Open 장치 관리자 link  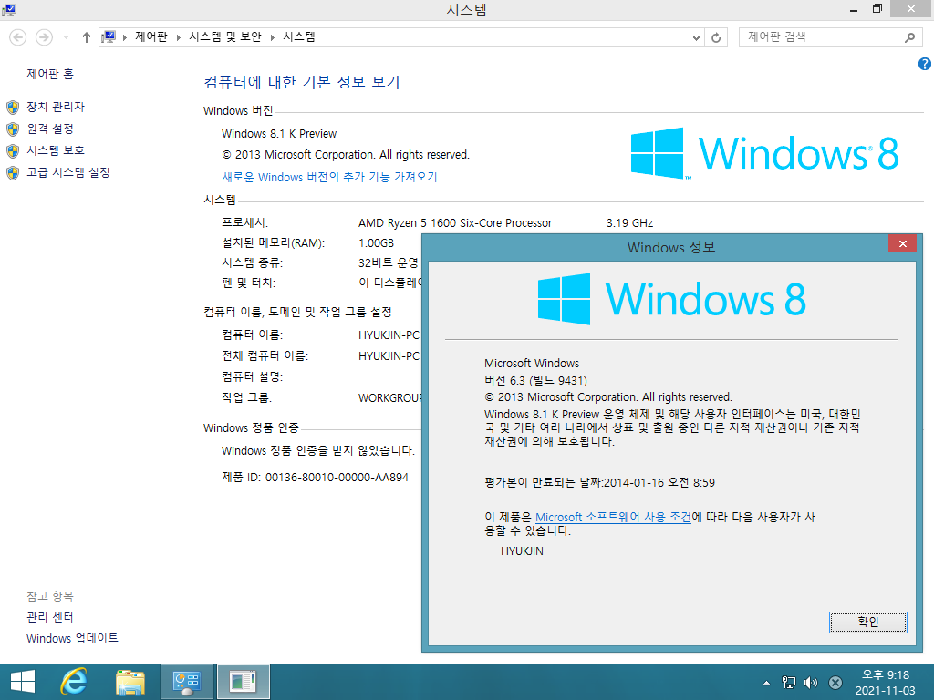pos(56,107)
